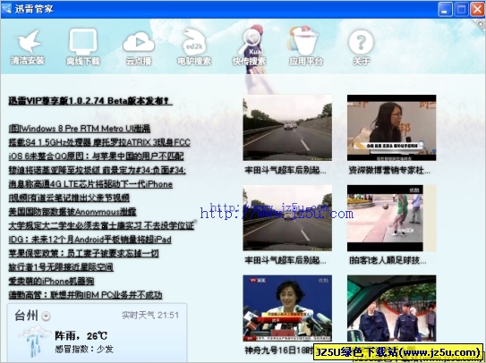Open the police officers video thumbnail
This screenshot has height=363, width=486.
(x=391, y=308)
